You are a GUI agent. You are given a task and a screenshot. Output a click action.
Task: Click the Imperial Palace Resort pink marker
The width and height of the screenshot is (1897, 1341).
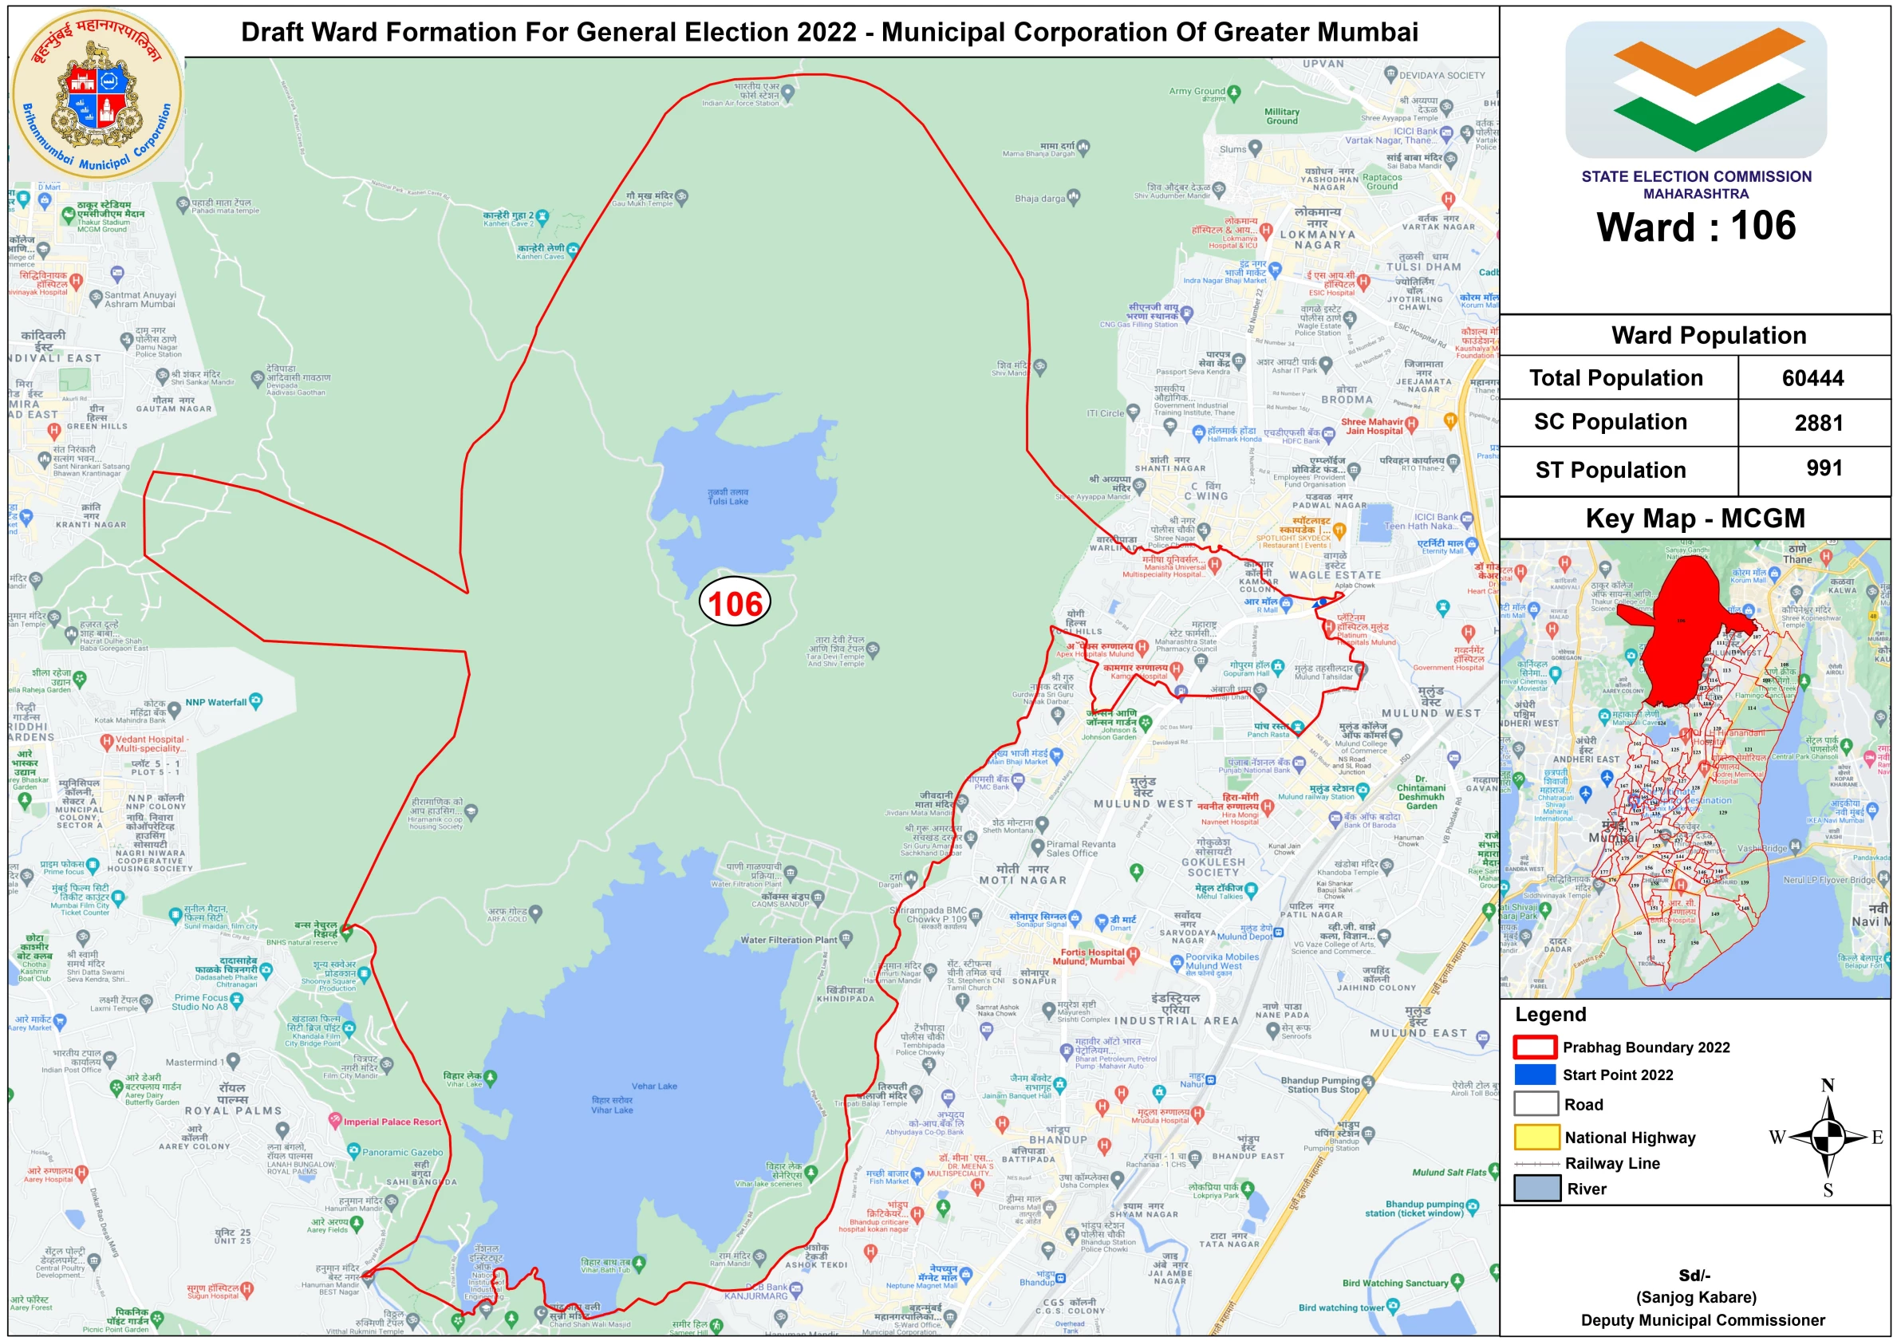point(334,1121)
